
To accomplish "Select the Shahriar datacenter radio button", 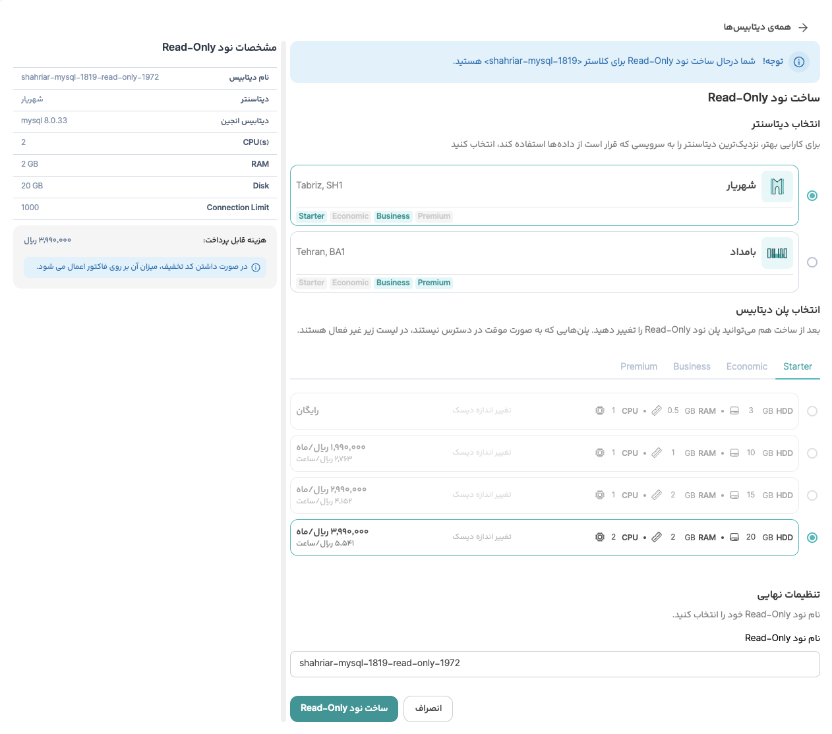I will pyautogui.click(x=812, y=196).
